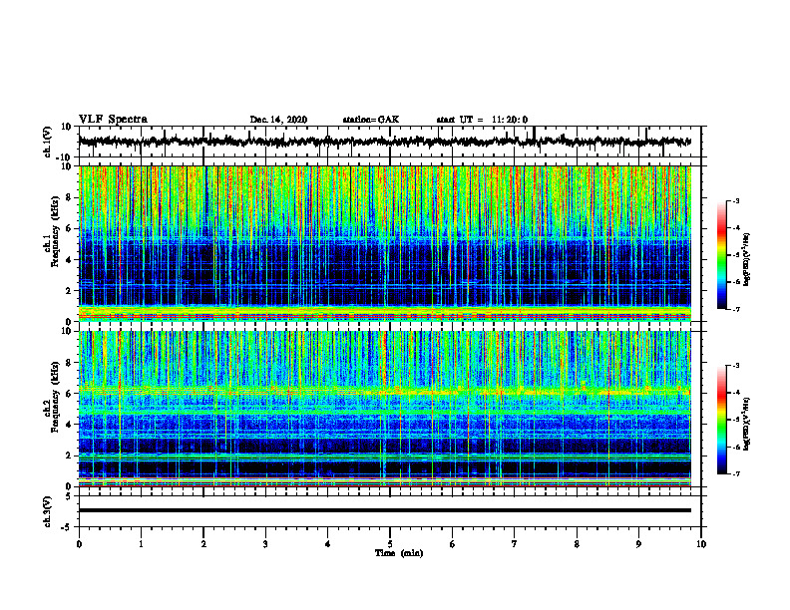
Task: Click the "-3" label on ch.1 color bar
Action: pos(736,200)
